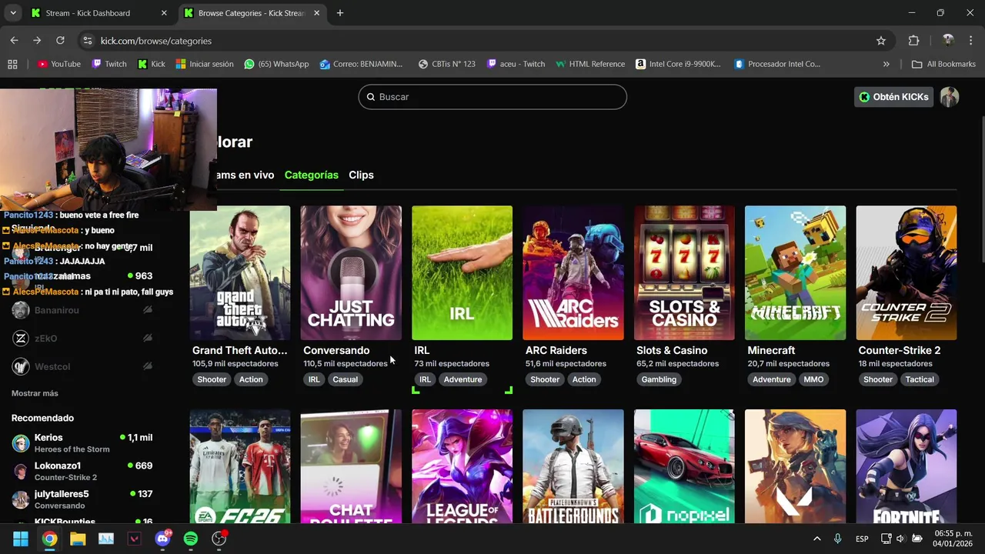Viewport: 985px width, 554px height.
Task: Open the julytalleres5 recommended channel
Action: click(x=82, y=499)
